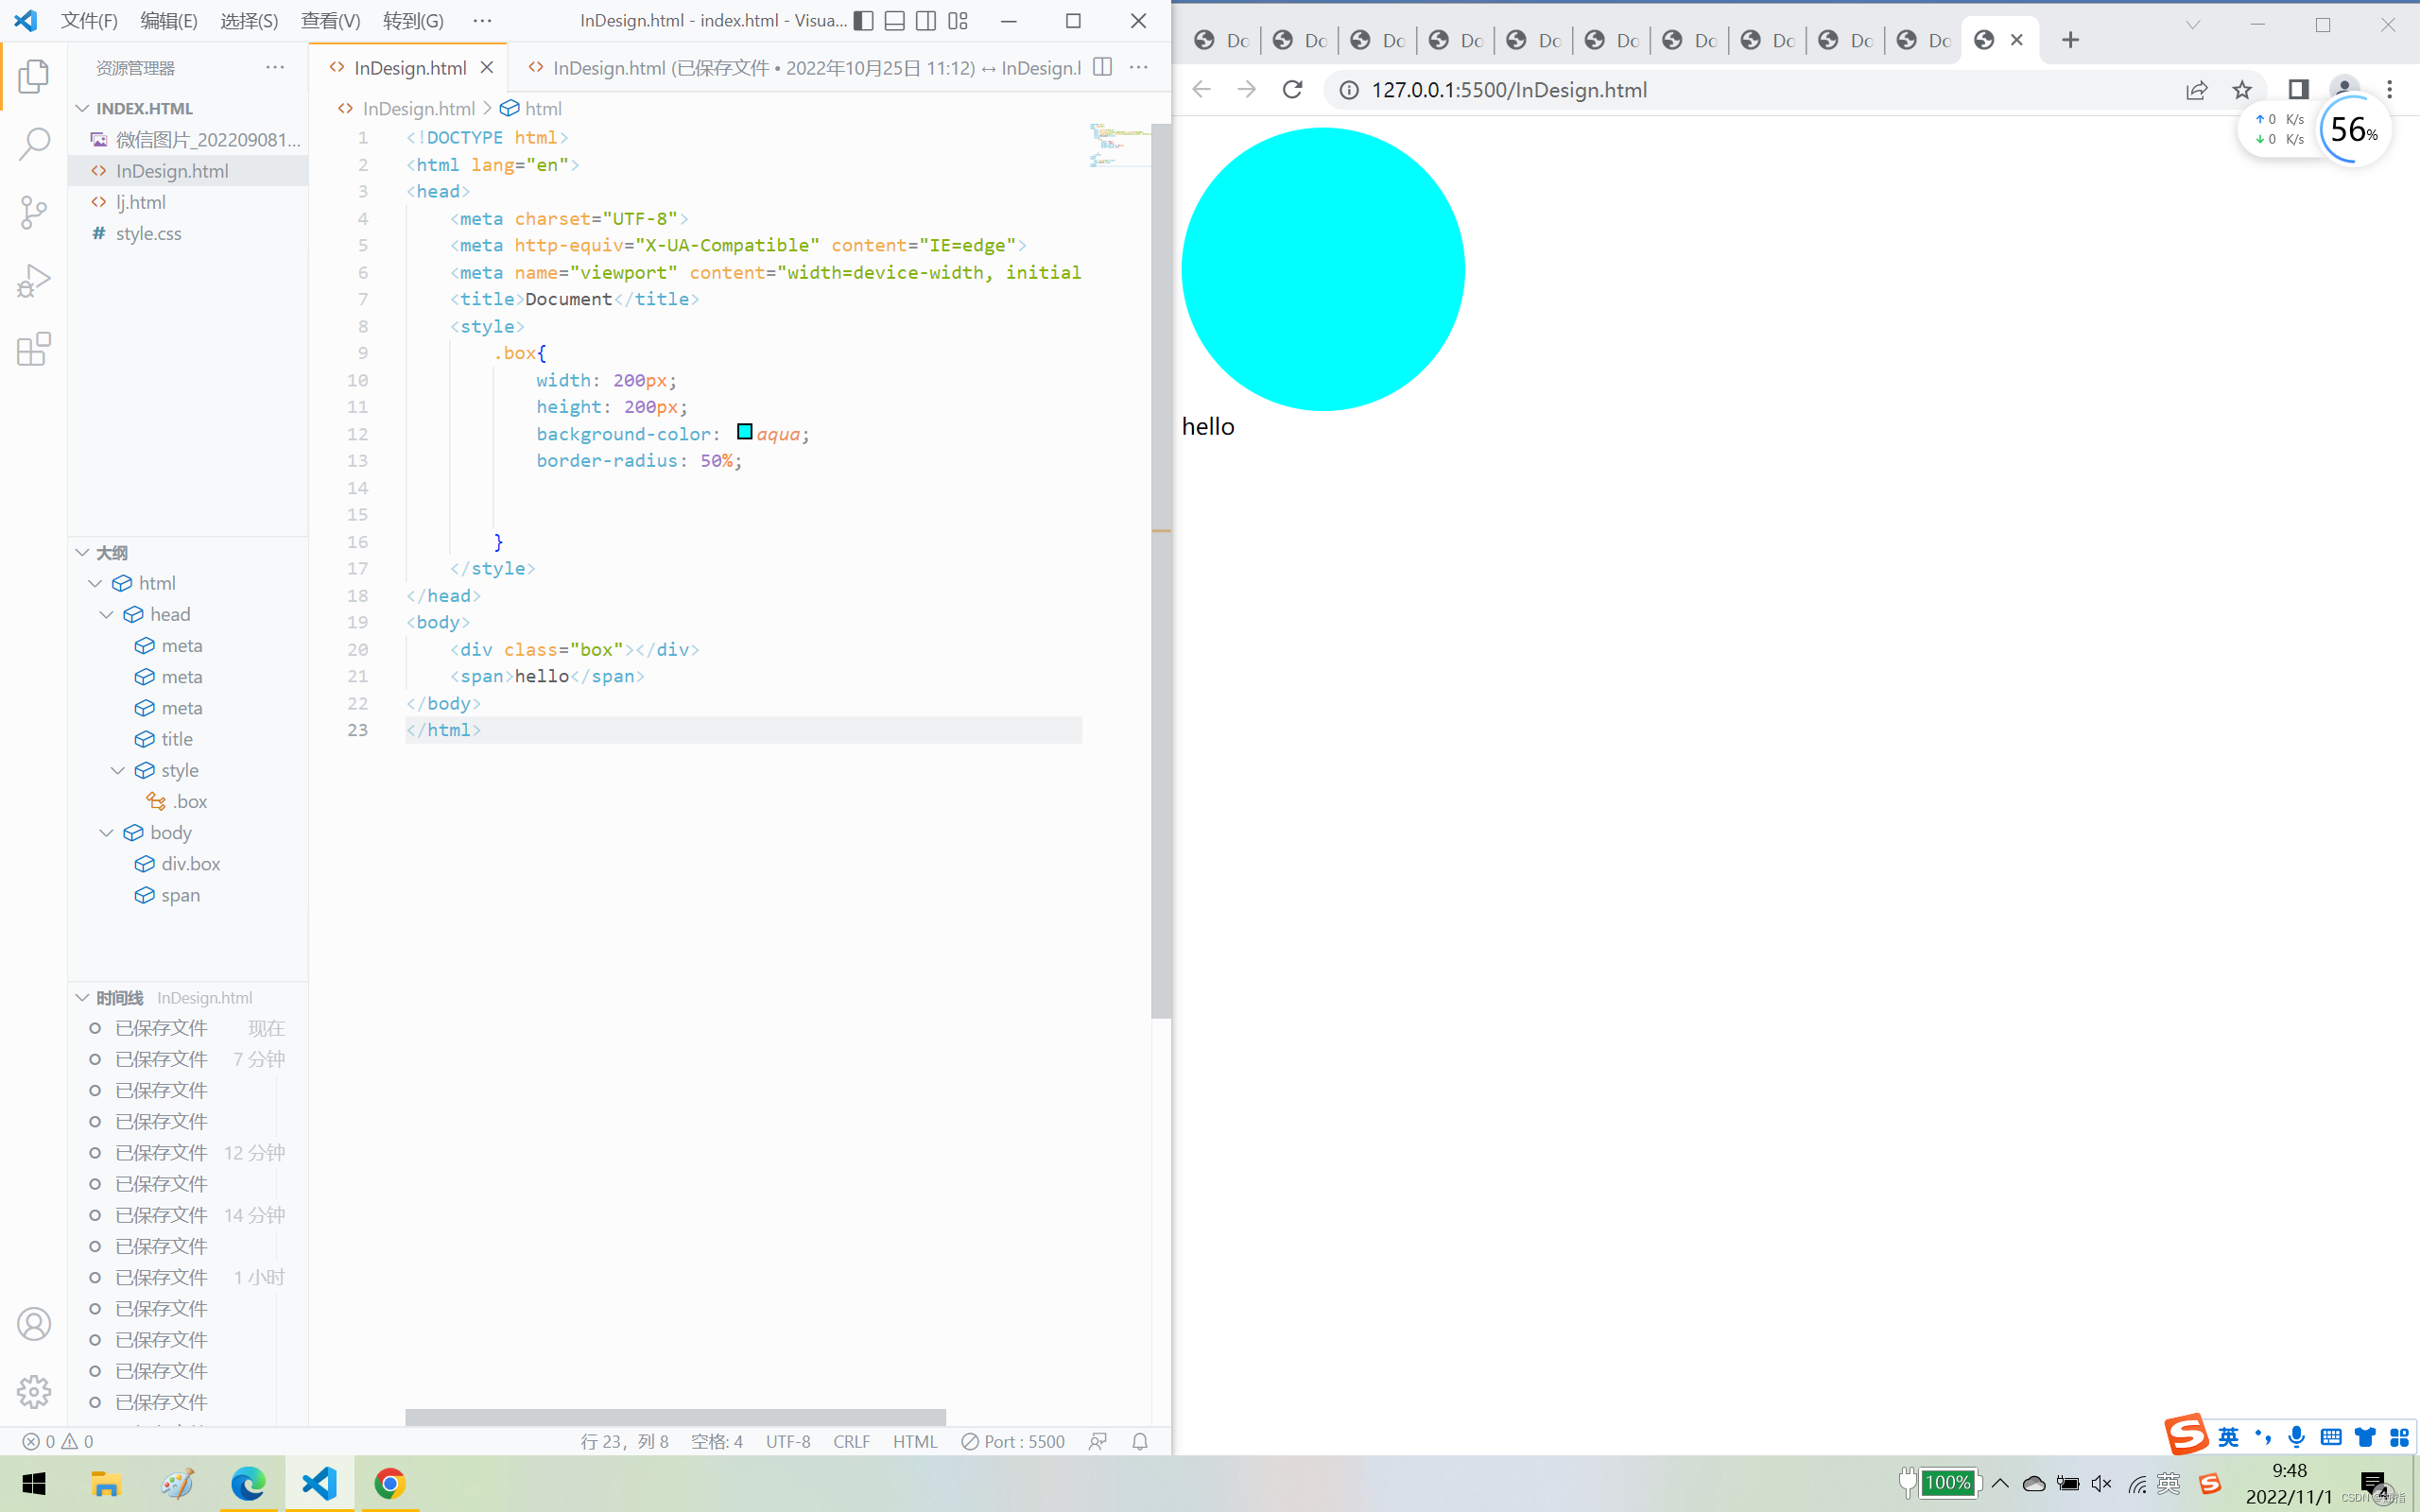This screenshot has width=2420, height=1512.
Task: Click the div.box tree item in outline
Action: (x=190, y=862)
